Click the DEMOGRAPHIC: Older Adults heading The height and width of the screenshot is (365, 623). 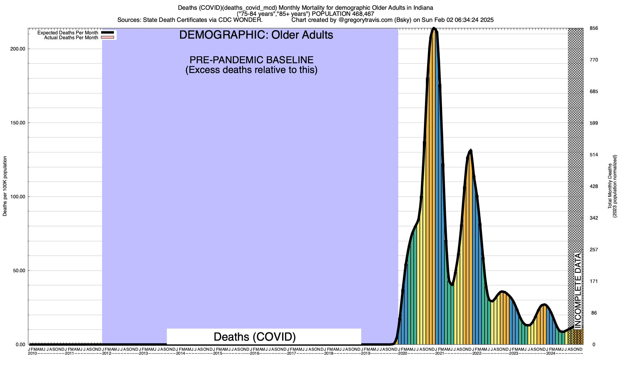256,35
